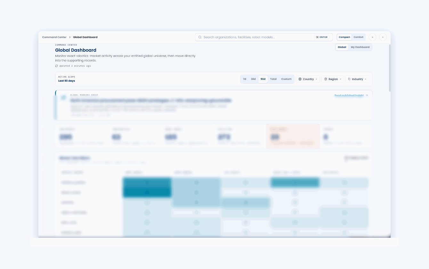Switch density to Comfort

pos(359,37)
